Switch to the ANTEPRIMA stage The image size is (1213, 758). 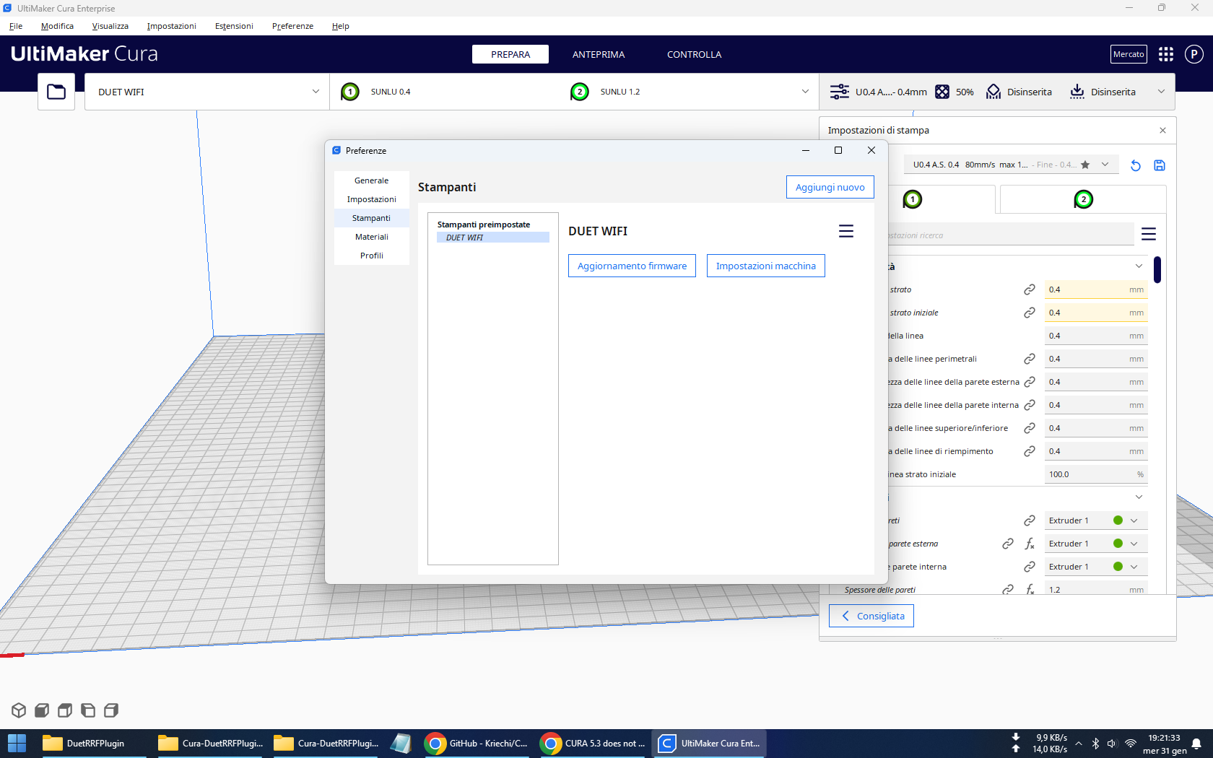coord(599,54)
